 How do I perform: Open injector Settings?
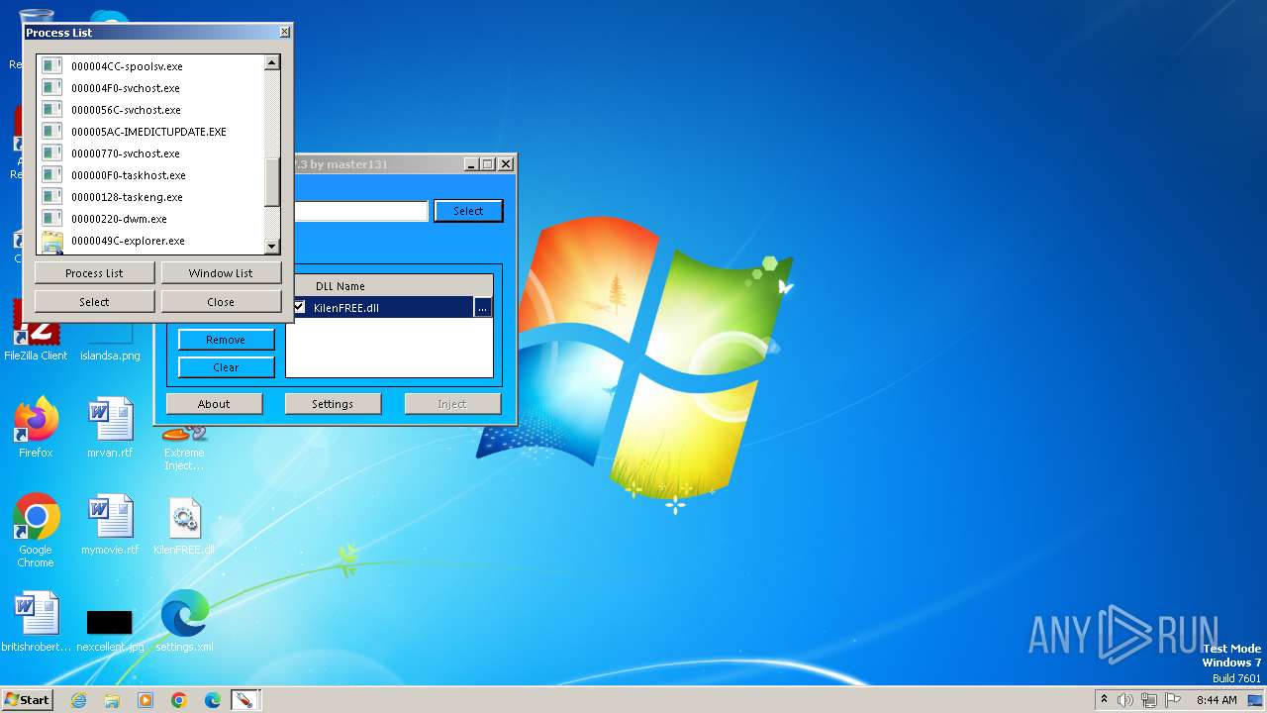coord(333,404)
